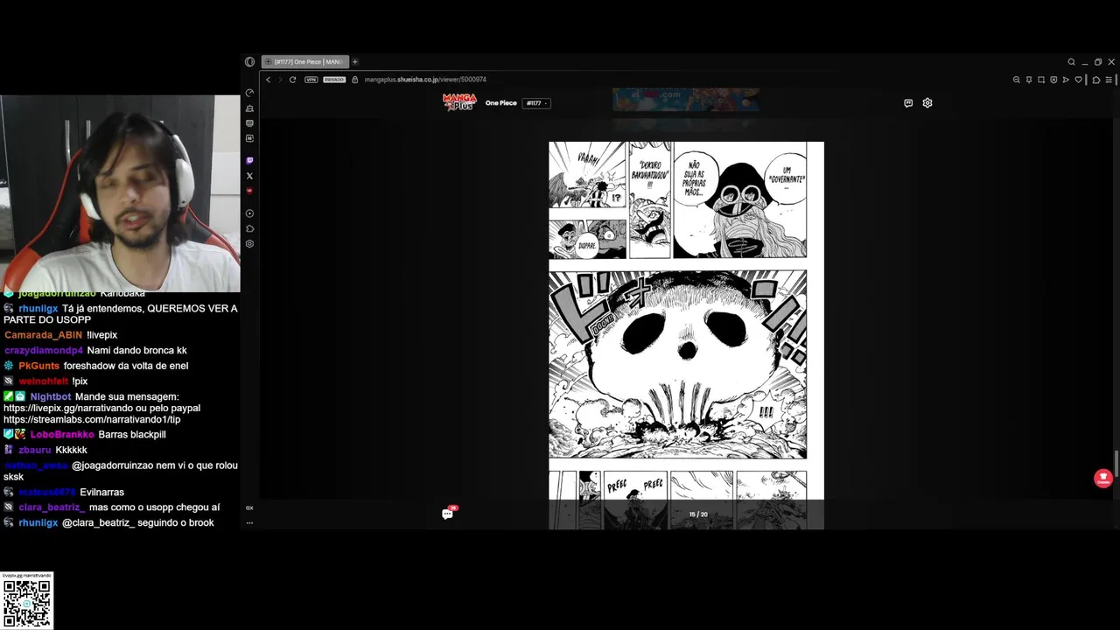Click the skull explosion manga panel

tap(678, 365)
